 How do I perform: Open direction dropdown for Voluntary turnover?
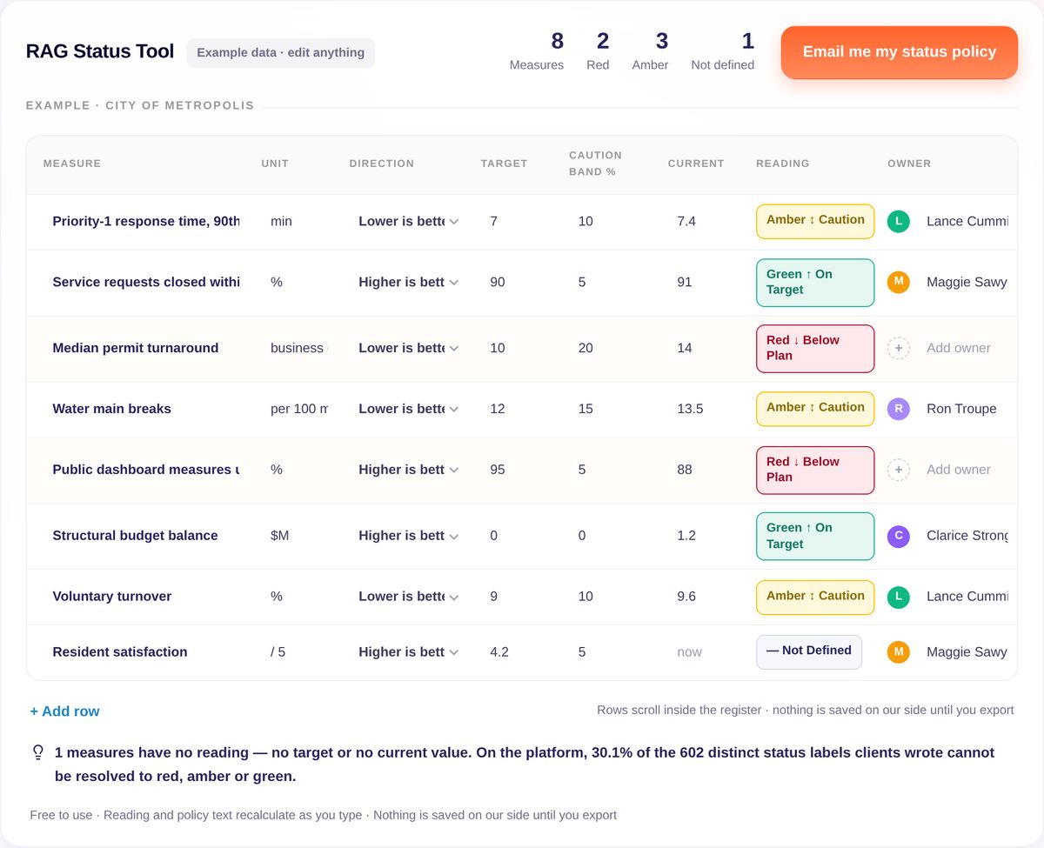[408, 597]
